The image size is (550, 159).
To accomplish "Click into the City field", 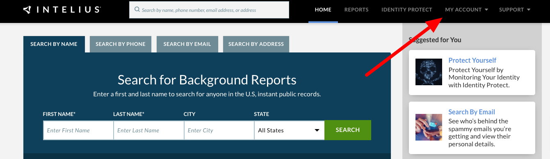I will coord(219,130).
